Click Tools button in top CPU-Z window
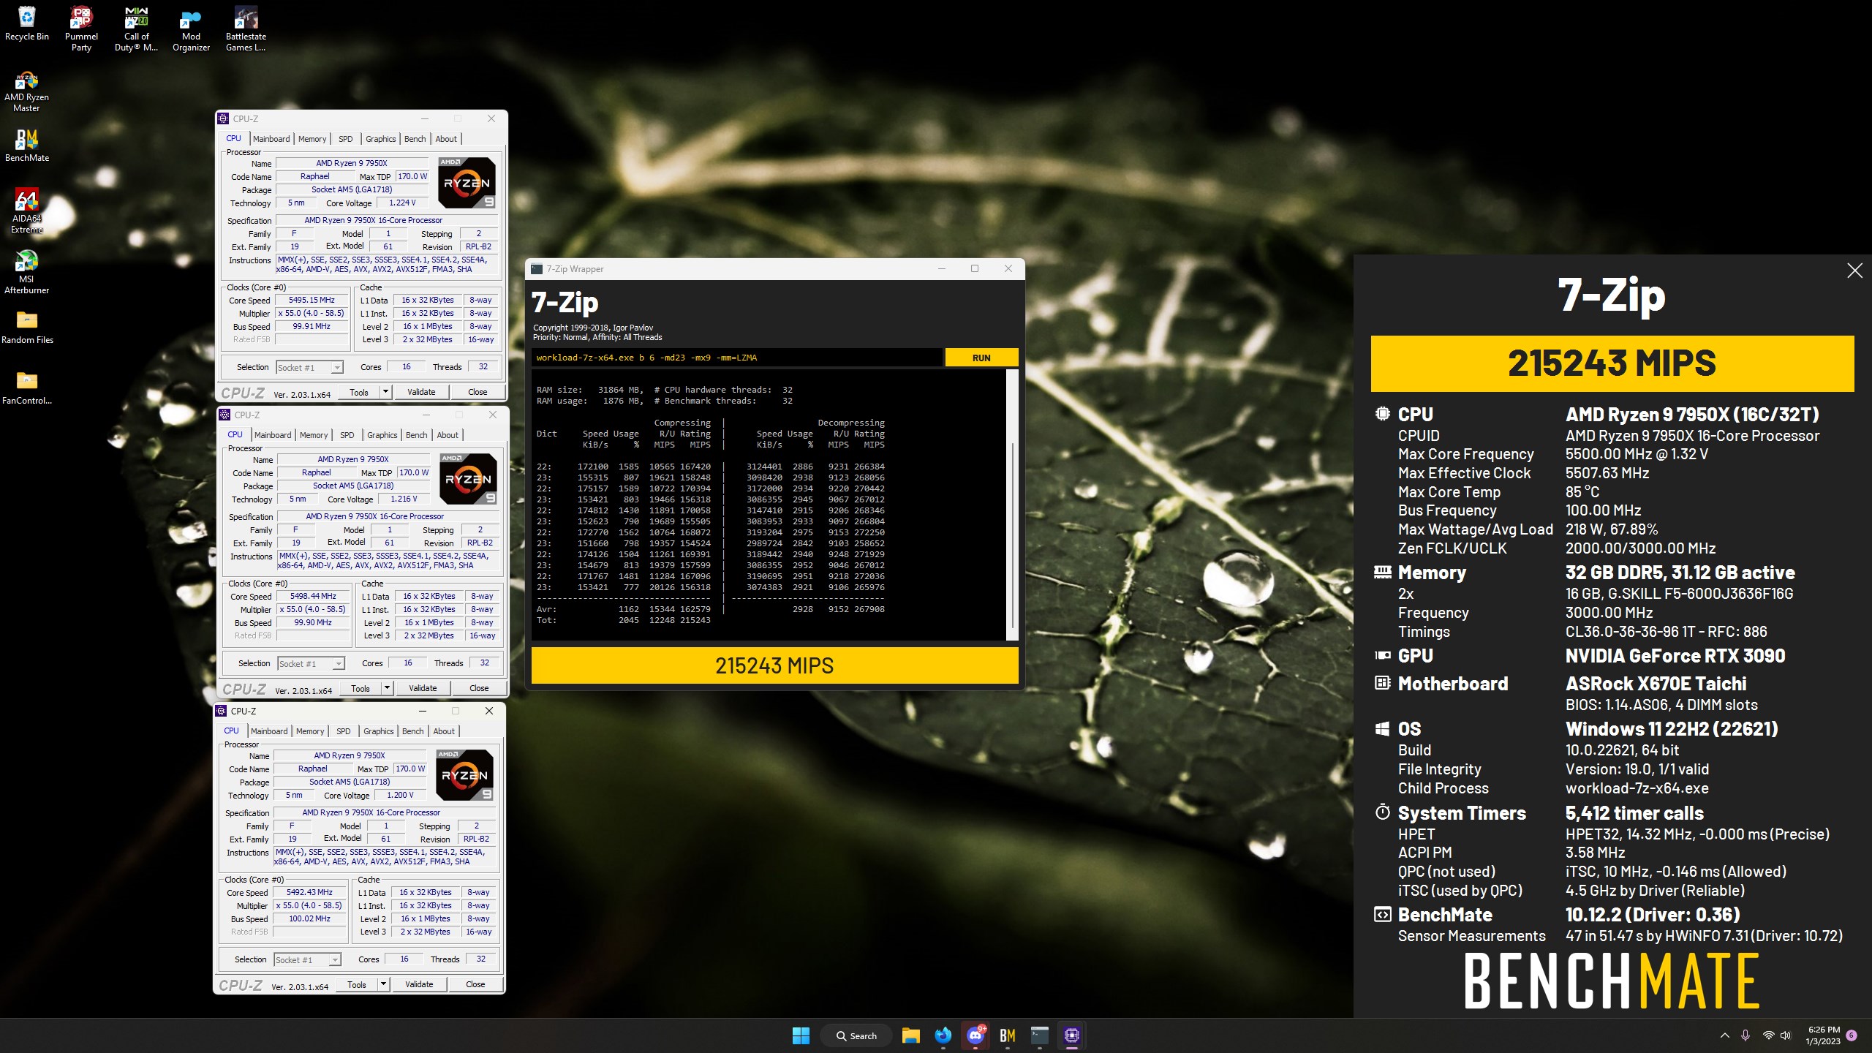The image size is (1872, 1053). pyautogui.click(x=359, y=392)
